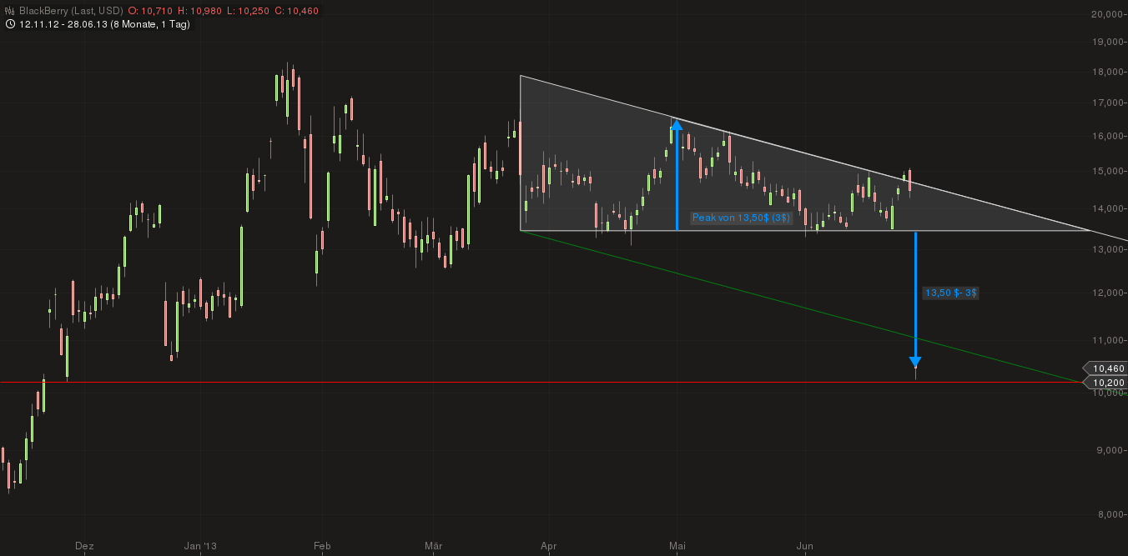Click the 16,000 price axis label
Viewport: 1128px width, 556px height.
click(1108, 136)
